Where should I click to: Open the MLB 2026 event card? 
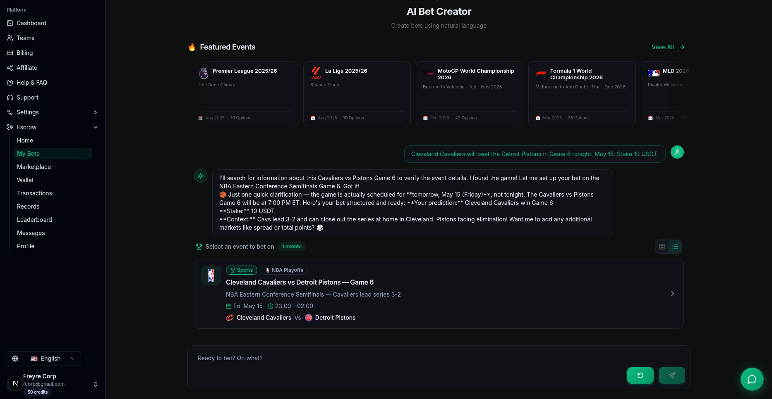665,94
